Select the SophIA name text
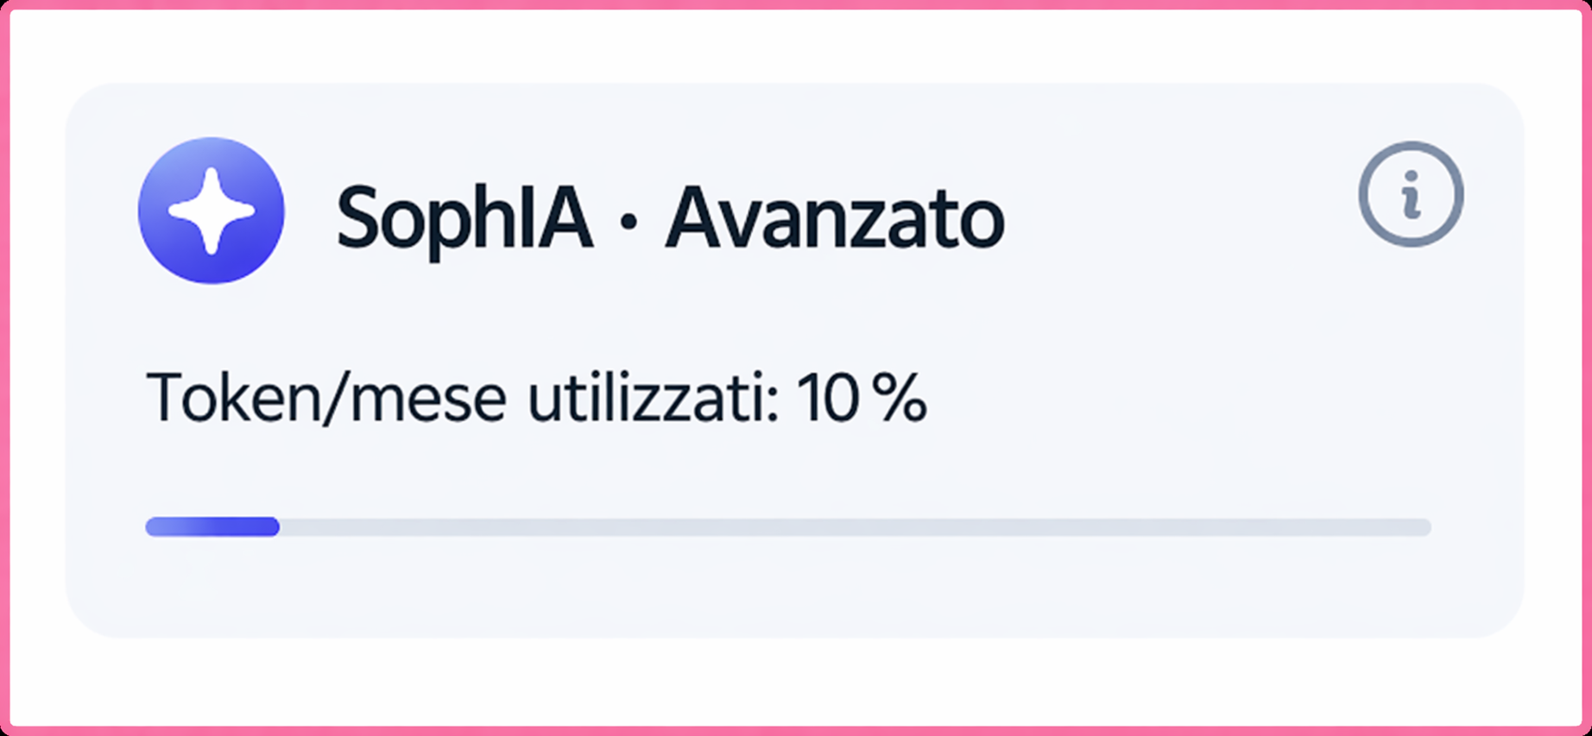1592x736 pixels. click(x=464, y=218)
